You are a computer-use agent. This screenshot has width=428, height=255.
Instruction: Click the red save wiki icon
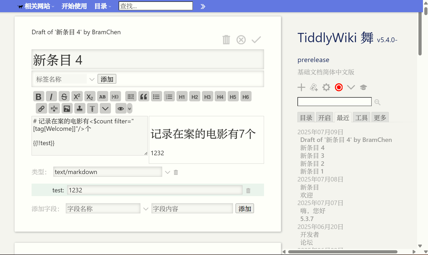339,87
